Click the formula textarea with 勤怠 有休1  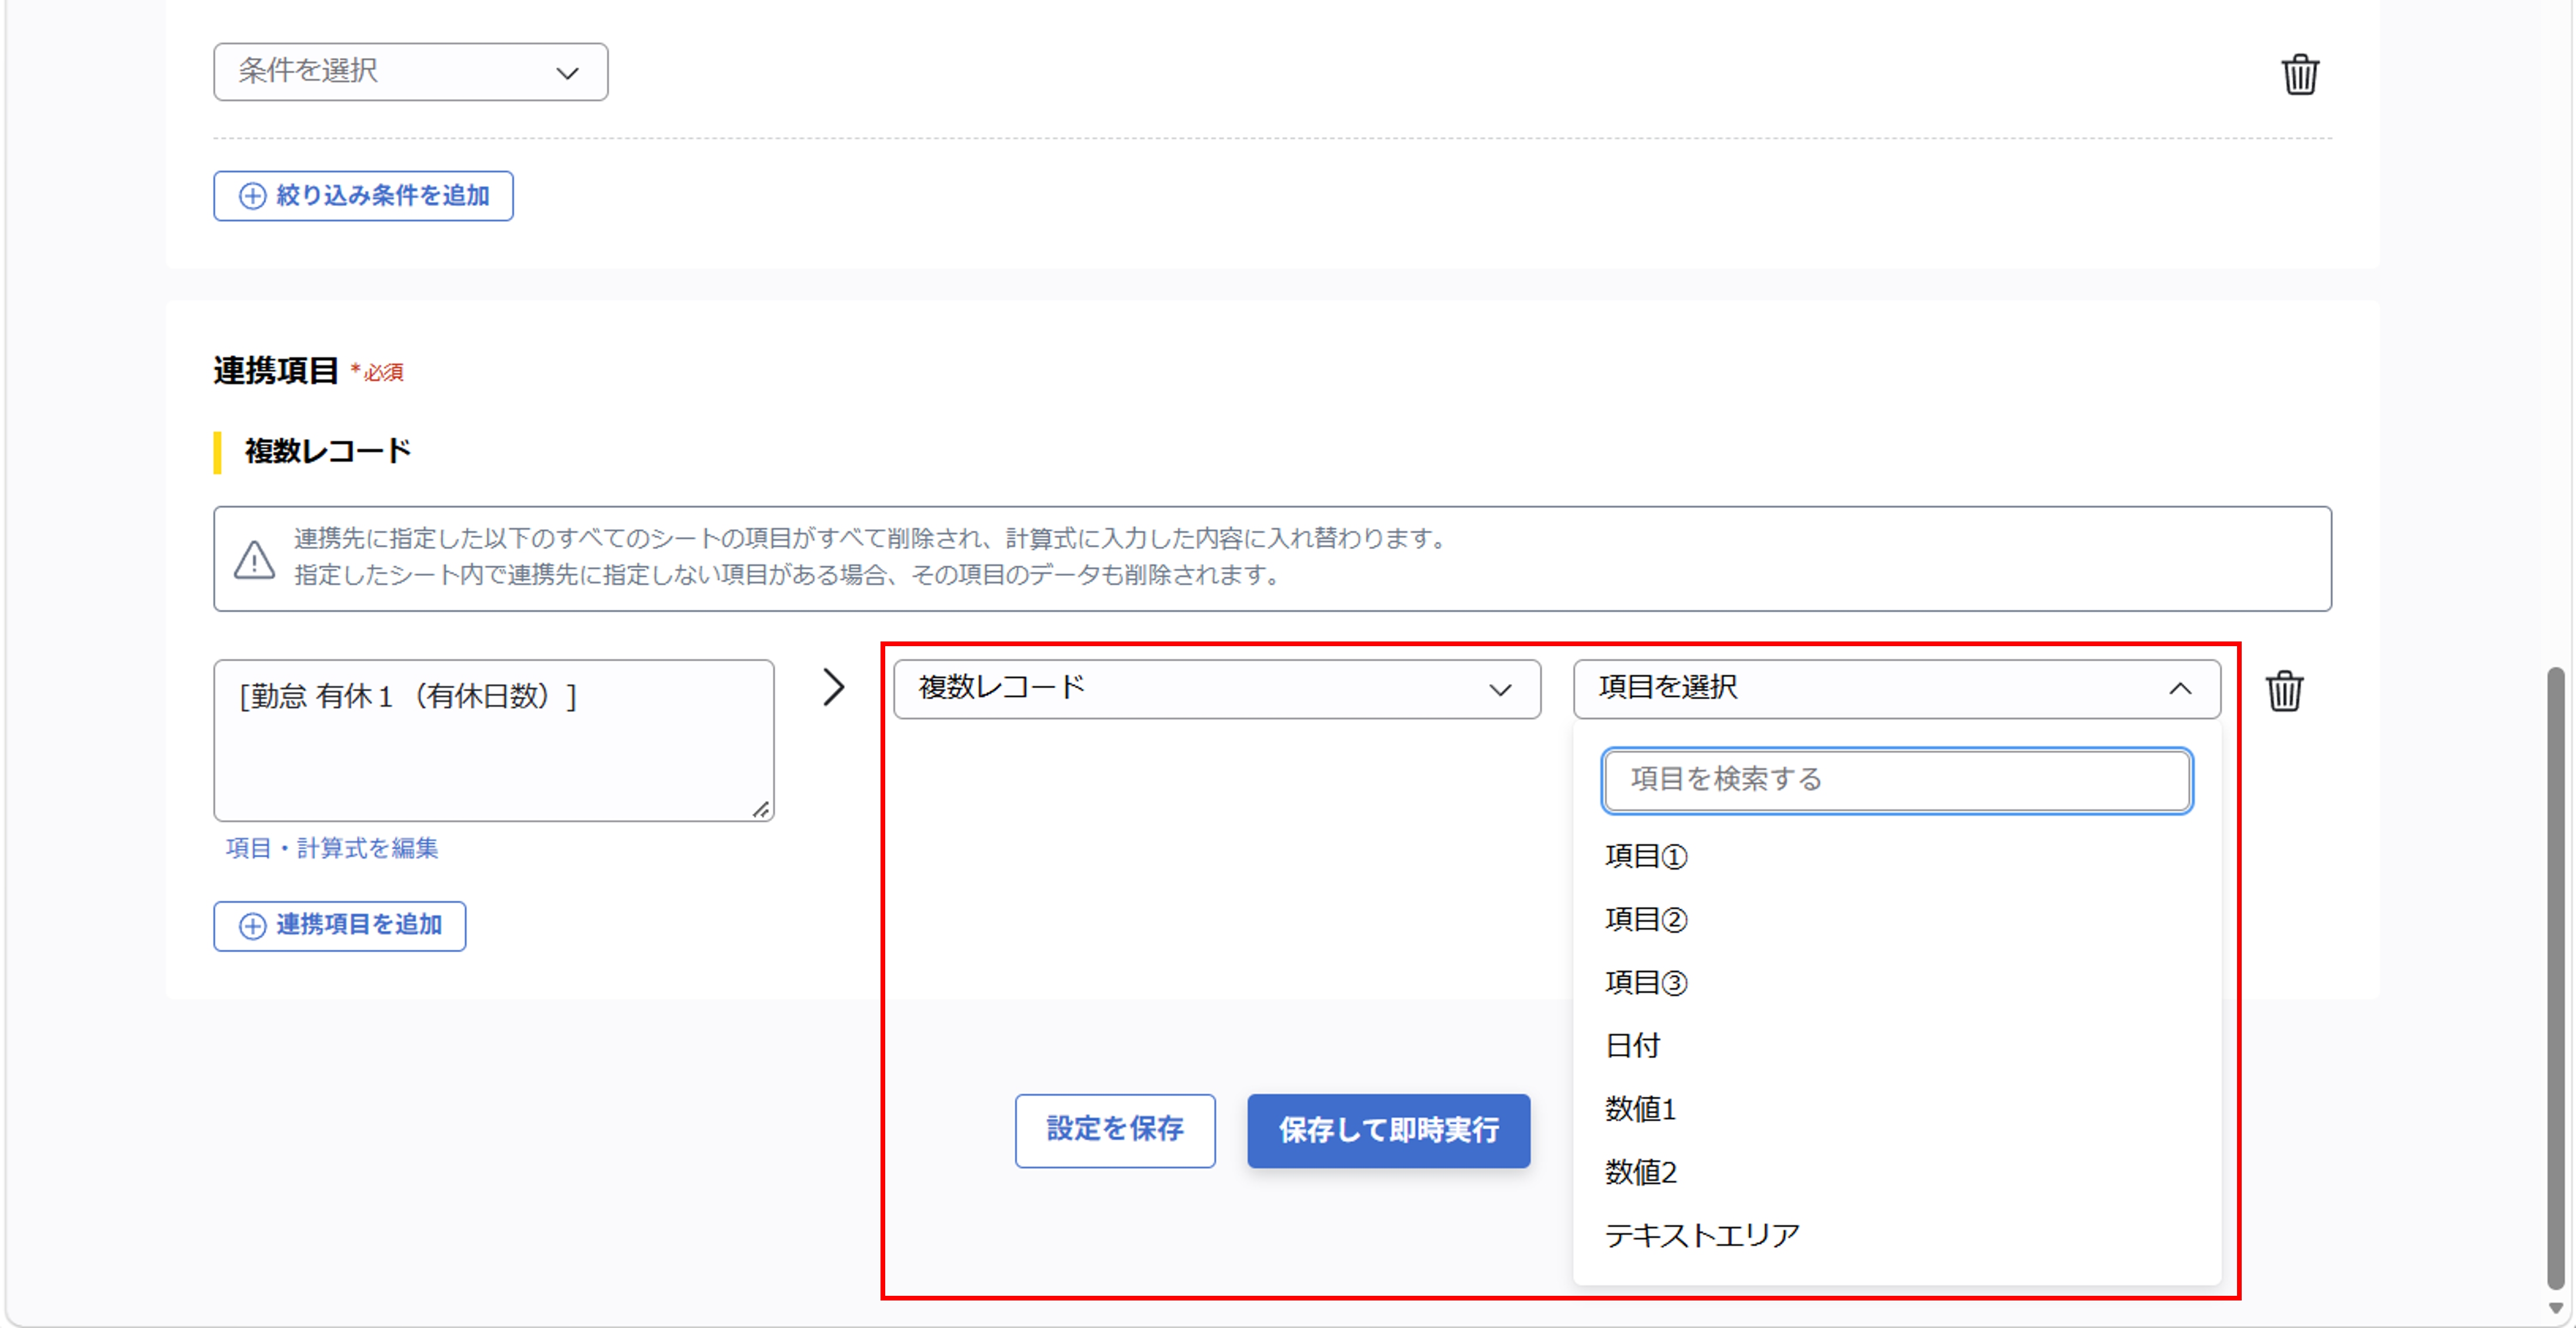[x=493, y=740]
